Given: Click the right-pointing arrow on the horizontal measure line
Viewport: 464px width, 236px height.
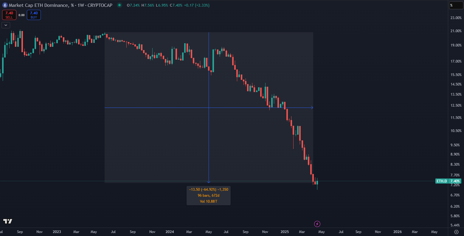Looking at the screenshot, I should pos(312,108).
